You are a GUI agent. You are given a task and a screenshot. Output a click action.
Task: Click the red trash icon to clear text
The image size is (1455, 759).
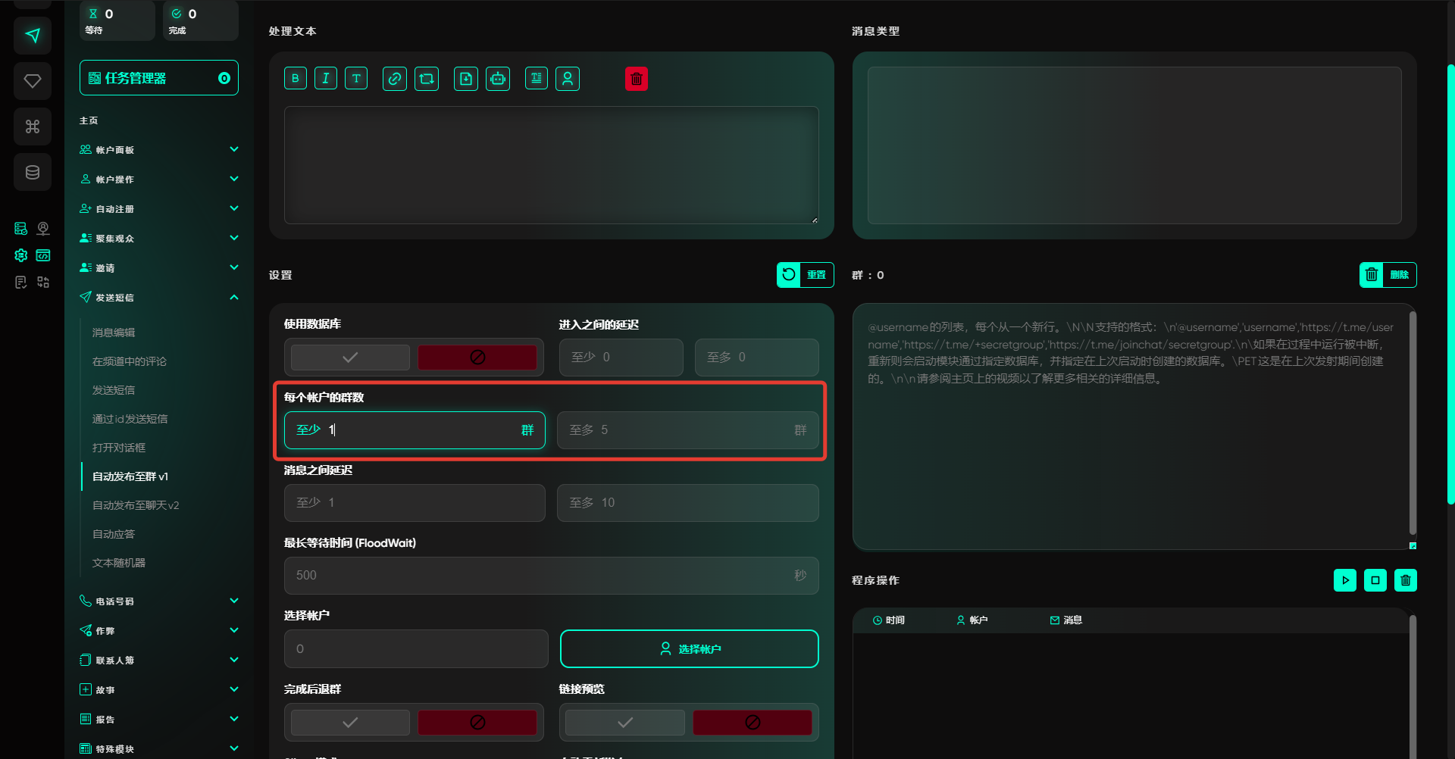click(637, 79)
